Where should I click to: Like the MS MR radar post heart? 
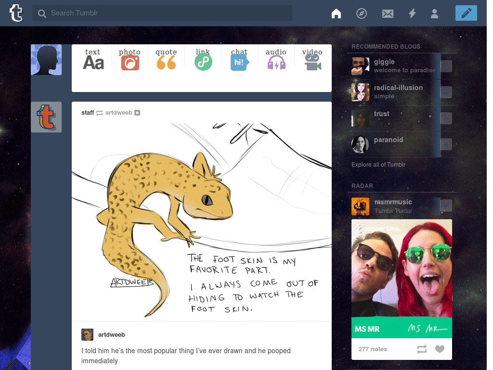(x=440, y=349)
